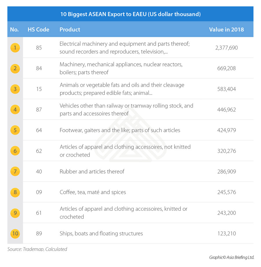Click the number 7 rank badge
This screenshot has width=261, height=267.
pos(15,171)
